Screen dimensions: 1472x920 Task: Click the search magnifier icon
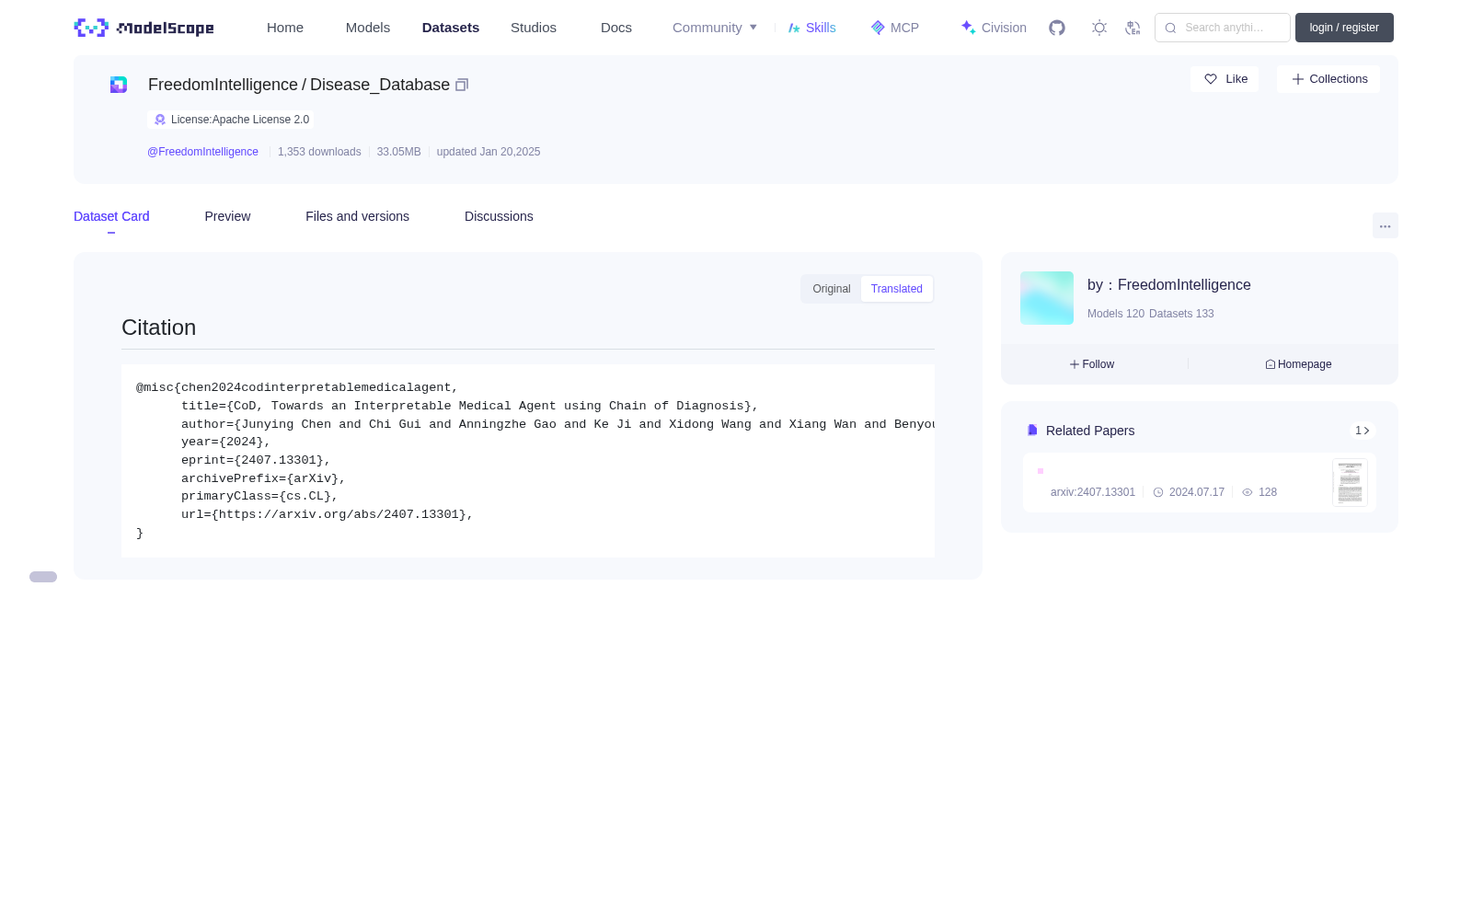(1170, 28)
